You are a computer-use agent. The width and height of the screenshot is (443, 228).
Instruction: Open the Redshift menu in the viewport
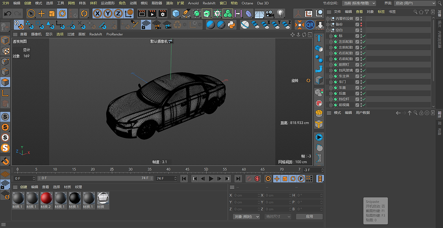tap(96, 34)
